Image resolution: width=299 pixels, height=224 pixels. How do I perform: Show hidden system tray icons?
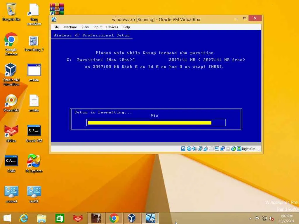click(250, 218)
